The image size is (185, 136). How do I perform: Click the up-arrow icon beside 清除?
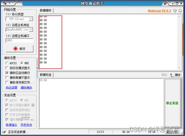coord(171,75)
